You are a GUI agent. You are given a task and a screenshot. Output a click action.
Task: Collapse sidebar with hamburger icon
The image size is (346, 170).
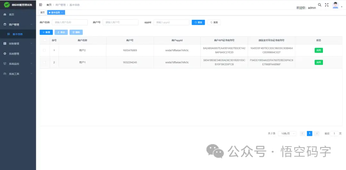point(41,4)
